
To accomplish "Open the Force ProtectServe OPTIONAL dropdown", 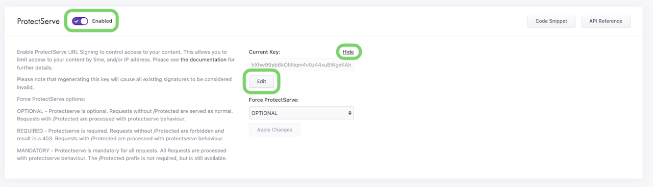I will (x=301, y=113).
